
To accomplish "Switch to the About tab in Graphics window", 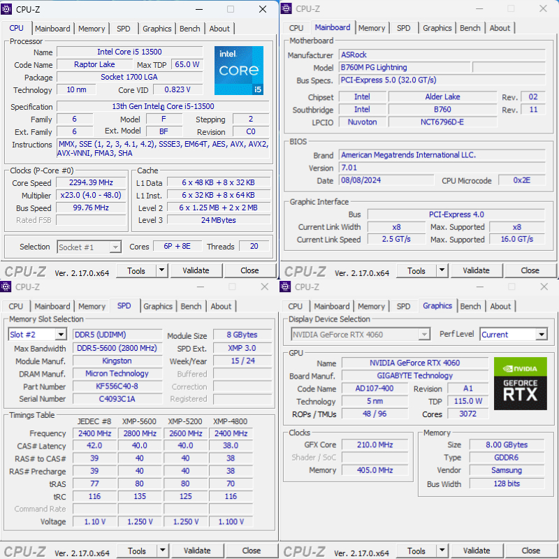I will [501, 306].
